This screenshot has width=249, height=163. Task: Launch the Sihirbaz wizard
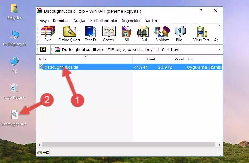[162, 34]
